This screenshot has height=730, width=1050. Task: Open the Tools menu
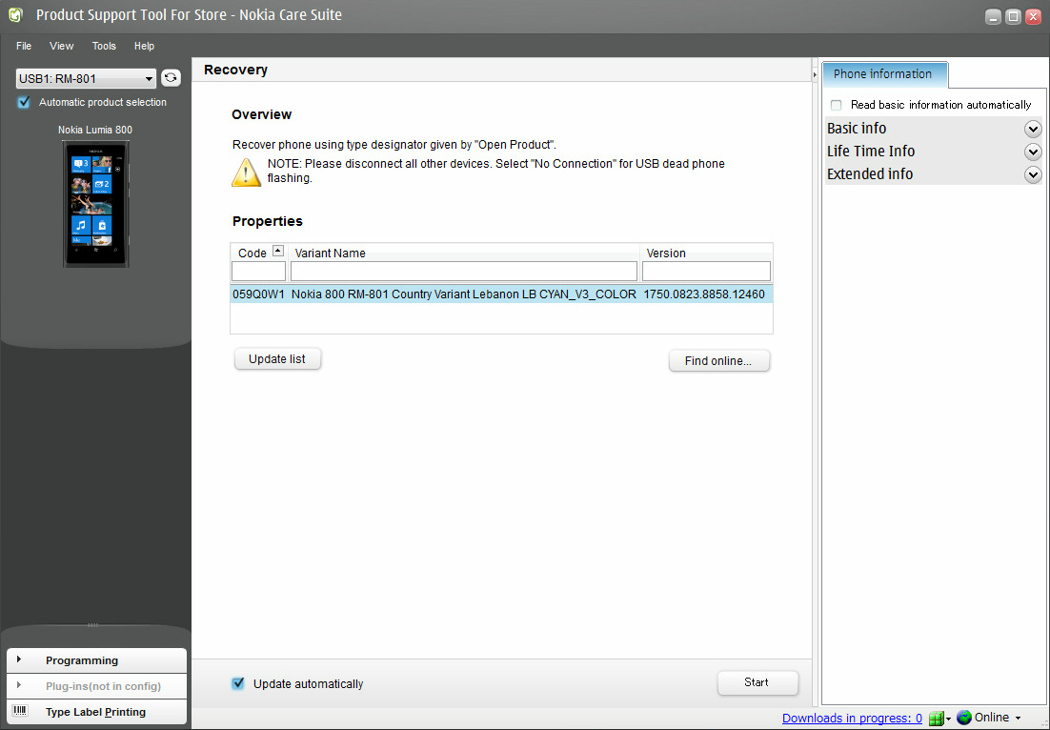pos(104,46)
